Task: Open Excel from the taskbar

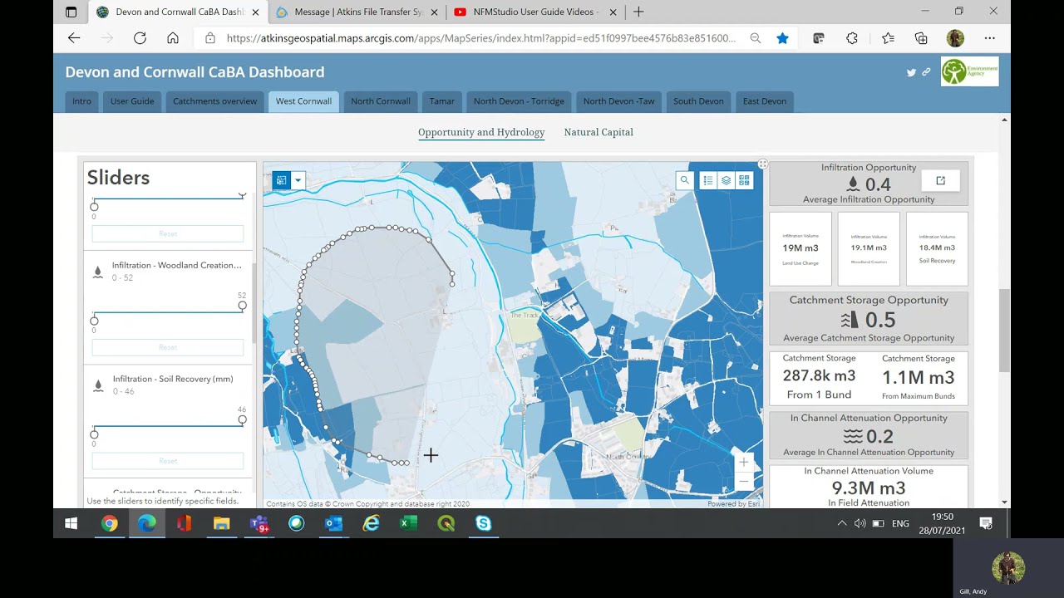Action: pyautogui.click(x=408, y=523)
